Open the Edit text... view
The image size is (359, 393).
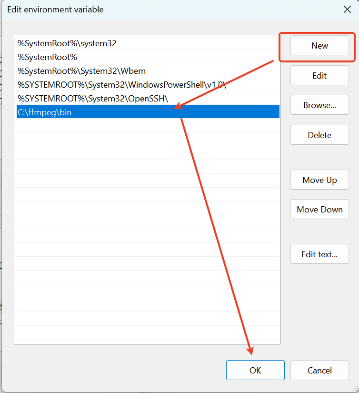click(319, 254)
